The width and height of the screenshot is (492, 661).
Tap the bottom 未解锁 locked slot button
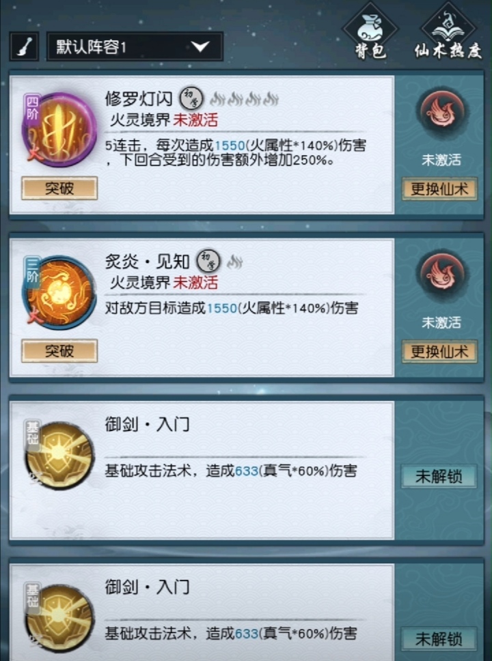439,639
